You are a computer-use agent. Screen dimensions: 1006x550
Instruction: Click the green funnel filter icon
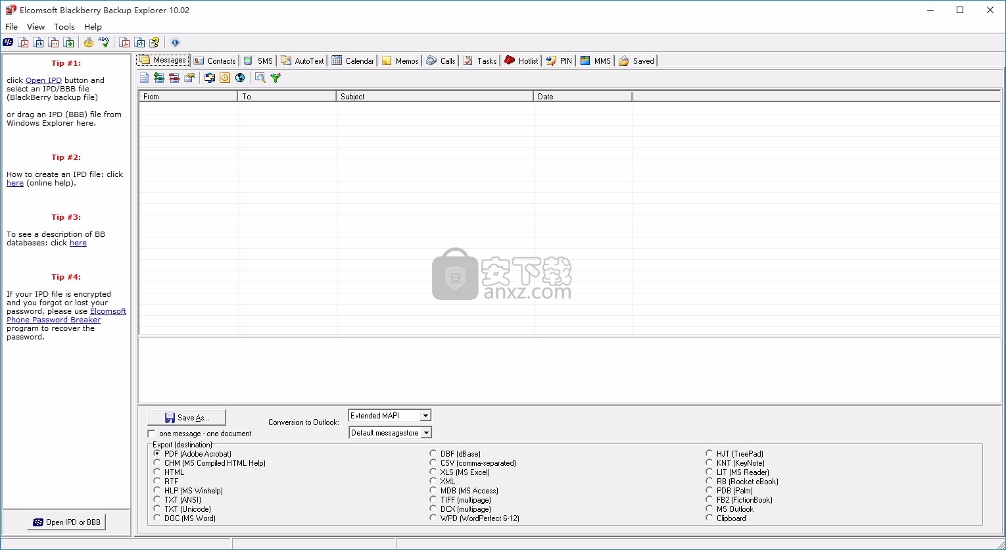pos(275,78)
